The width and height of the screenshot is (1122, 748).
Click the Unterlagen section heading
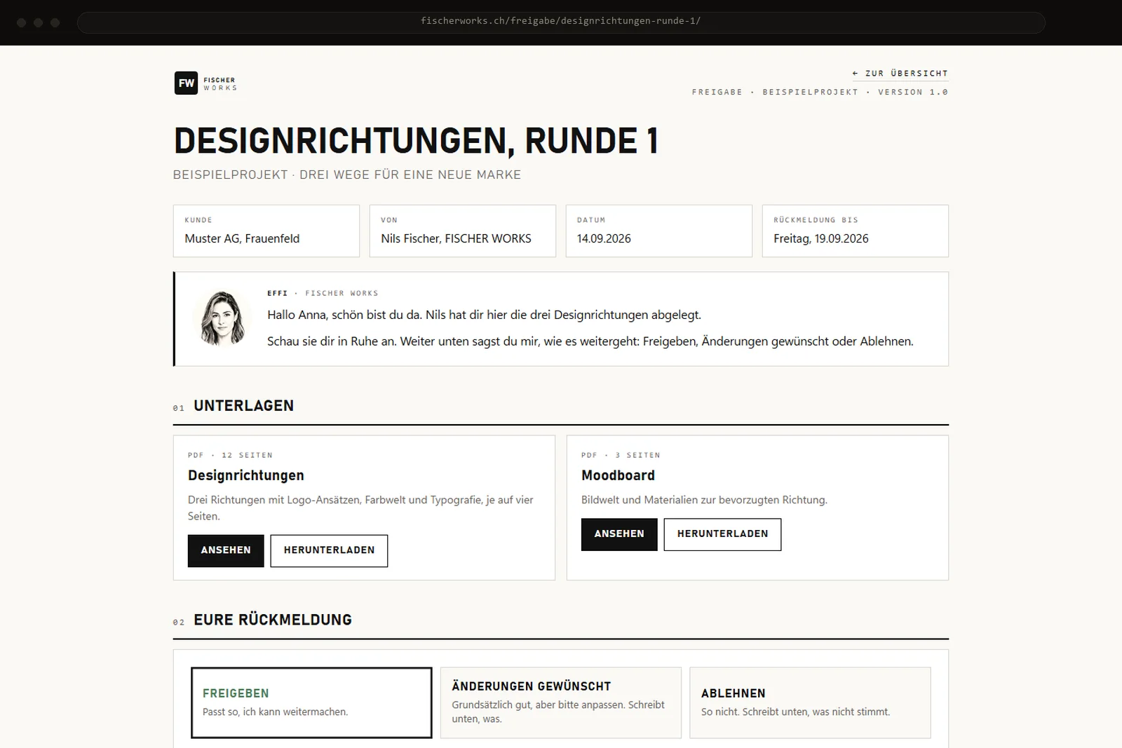[x=243, y=406]
